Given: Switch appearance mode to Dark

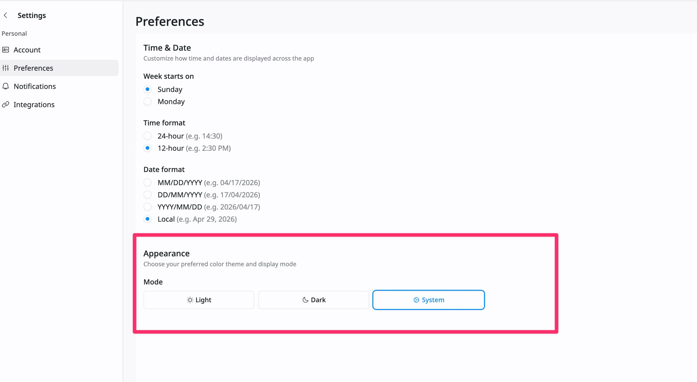Looking at the screenshot, I should (x=314, y=300).
